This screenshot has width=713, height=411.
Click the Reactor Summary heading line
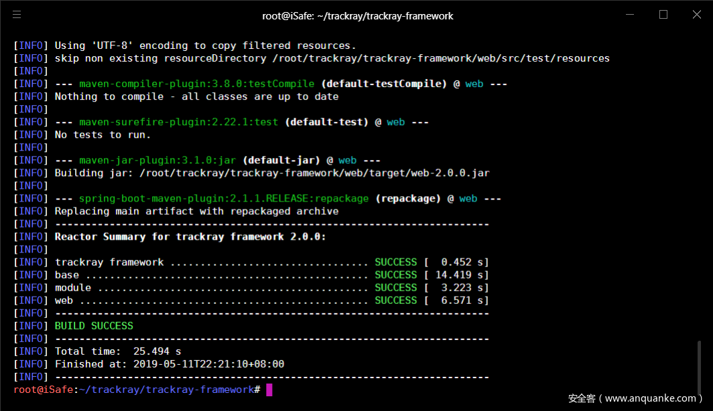coord(190,237)
